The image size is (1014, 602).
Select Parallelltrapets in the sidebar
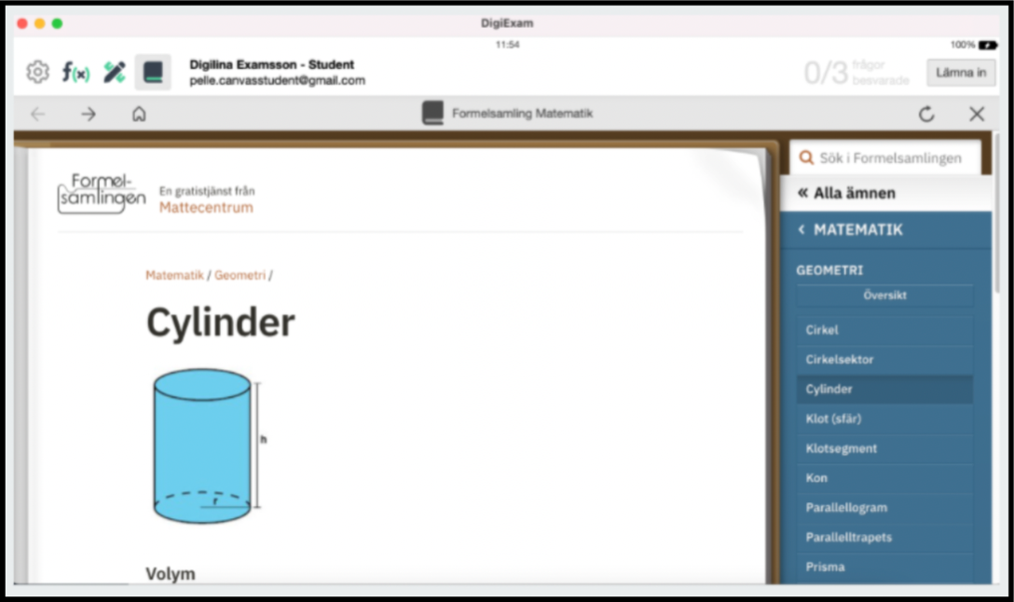click(x=884, y=538)
